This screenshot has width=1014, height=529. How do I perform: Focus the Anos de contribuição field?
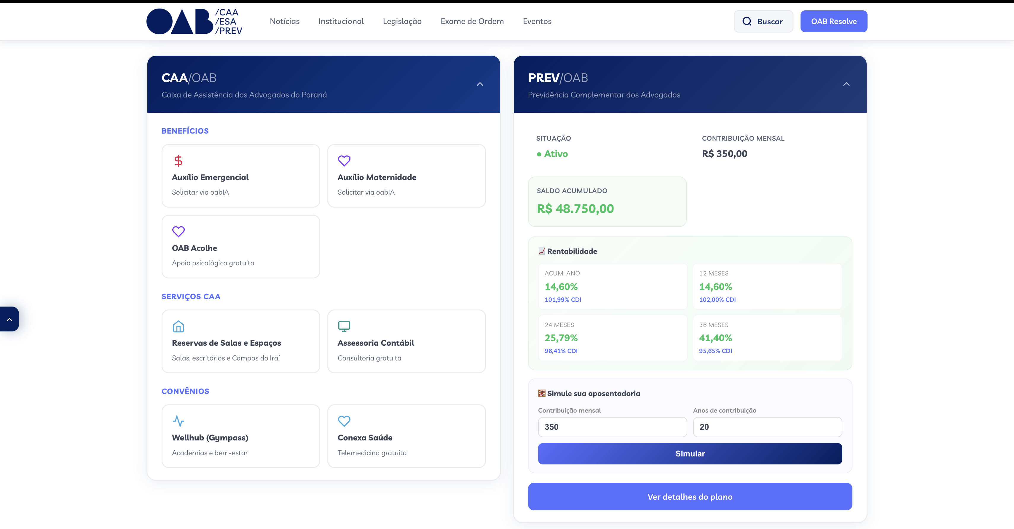(x=767, y=427)
